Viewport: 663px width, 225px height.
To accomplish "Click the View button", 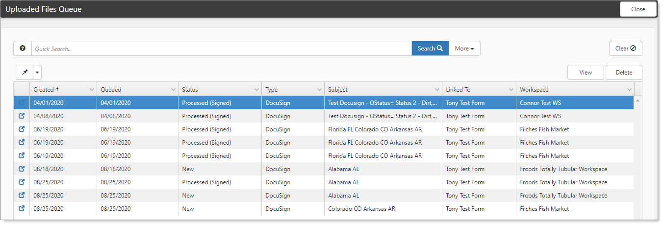I will click(x=586, y=73).
